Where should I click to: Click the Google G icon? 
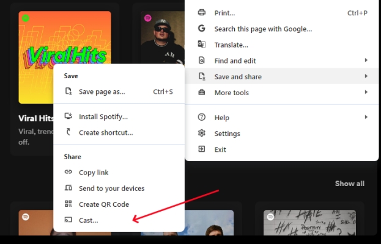click(x=202, y=28)
